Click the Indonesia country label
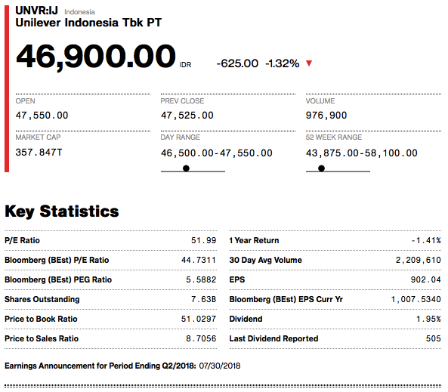 (x=79, y=12)
